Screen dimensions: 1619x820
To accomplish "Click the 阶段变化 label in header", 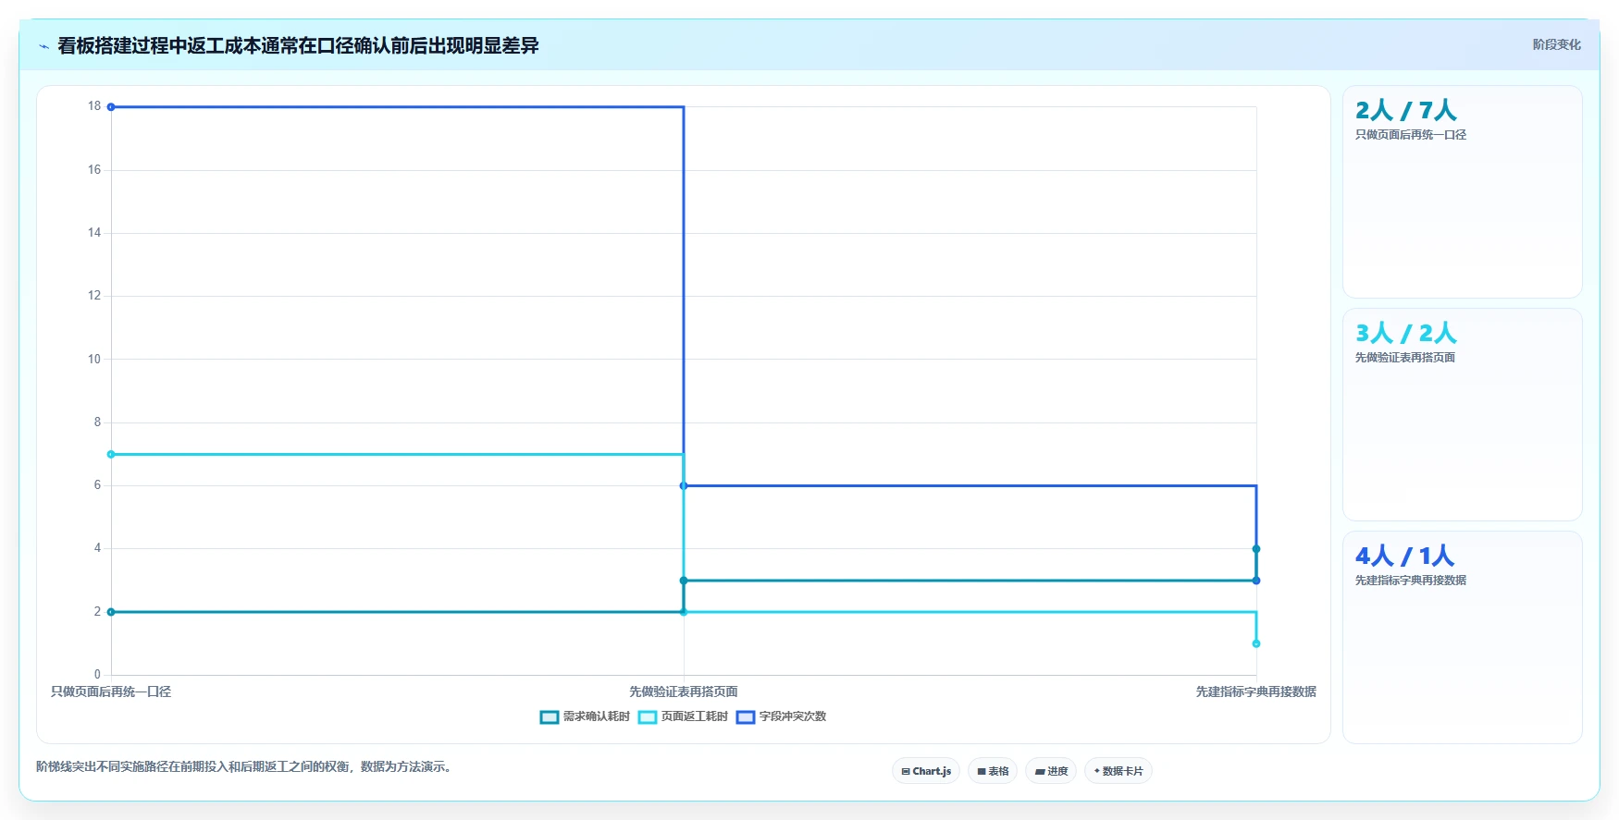I will point(1556,44).
